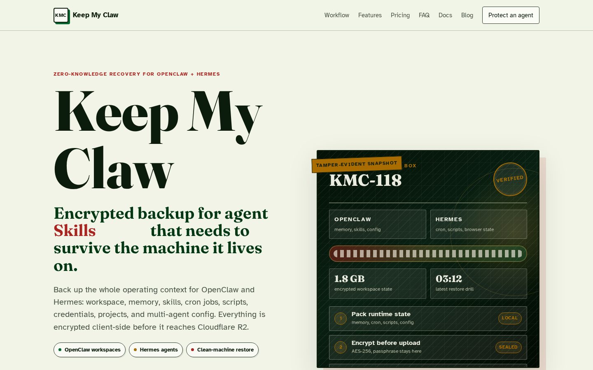Screen dimensions: 593x370
Task: Click the step 2 number circle
Action: point(341,347)
